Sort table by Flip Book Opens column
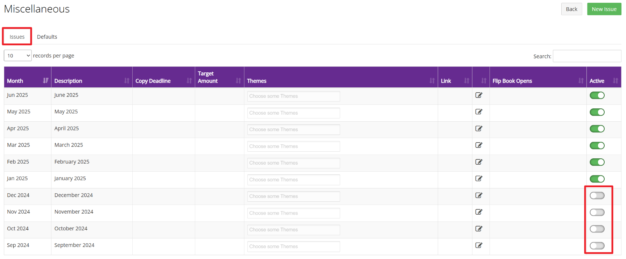Viewport: 626px width, 259px height. coord(538,77)
